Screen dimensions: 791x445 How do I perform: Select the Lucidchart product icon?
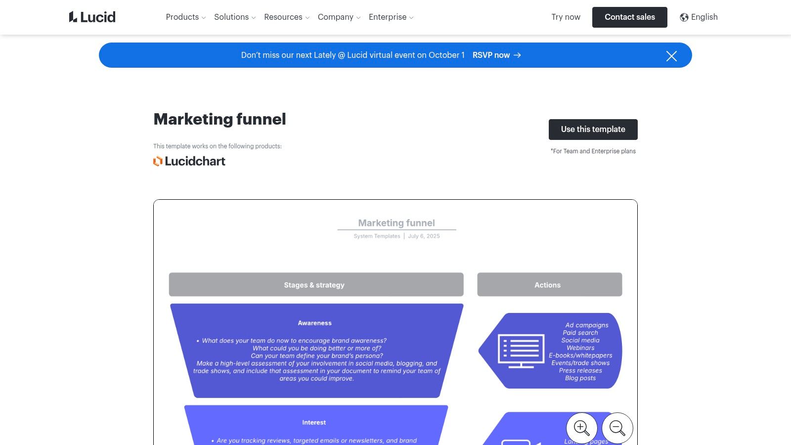pos(157,161)
